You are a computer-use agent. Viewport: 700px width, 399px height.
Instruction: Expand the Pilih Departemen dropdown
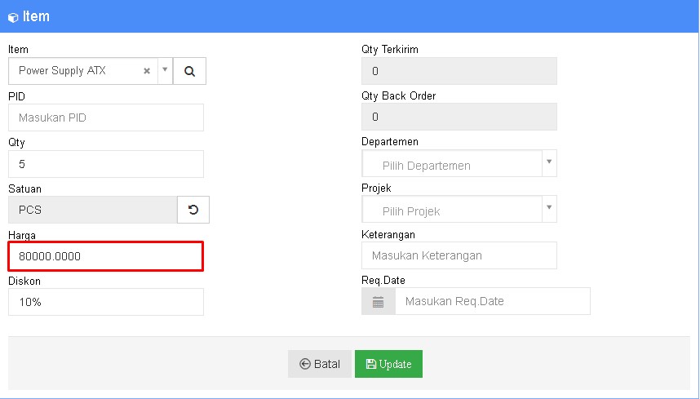(549, 163)
